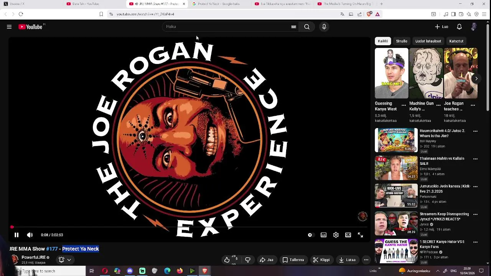Image resolution: width=491 pixels, height=276 pixels.
Task: Create a clip with Klippi button
Action: coord(321,260)
